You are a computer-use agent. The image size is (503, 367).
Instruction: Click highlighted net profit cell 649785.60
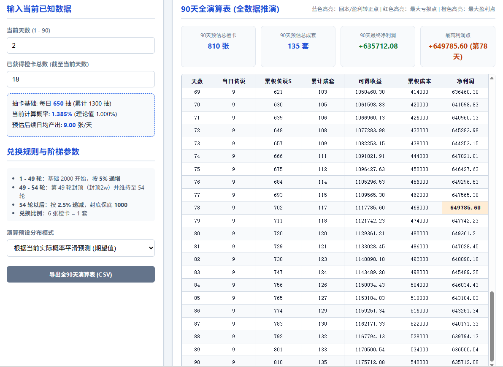tap(465, 208)
